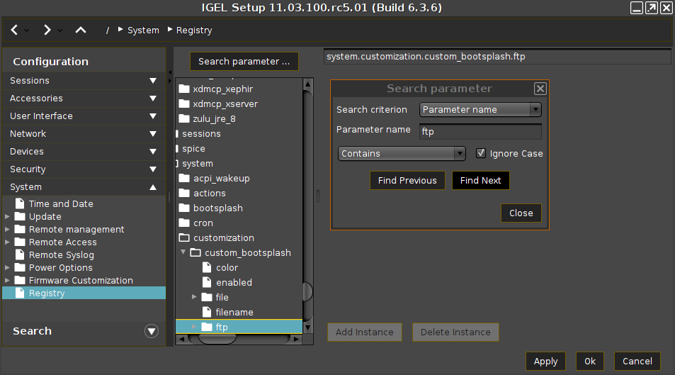Click the back navigation arrow
This screenshot has width=675, height=375.
click(x=14, y=30)
